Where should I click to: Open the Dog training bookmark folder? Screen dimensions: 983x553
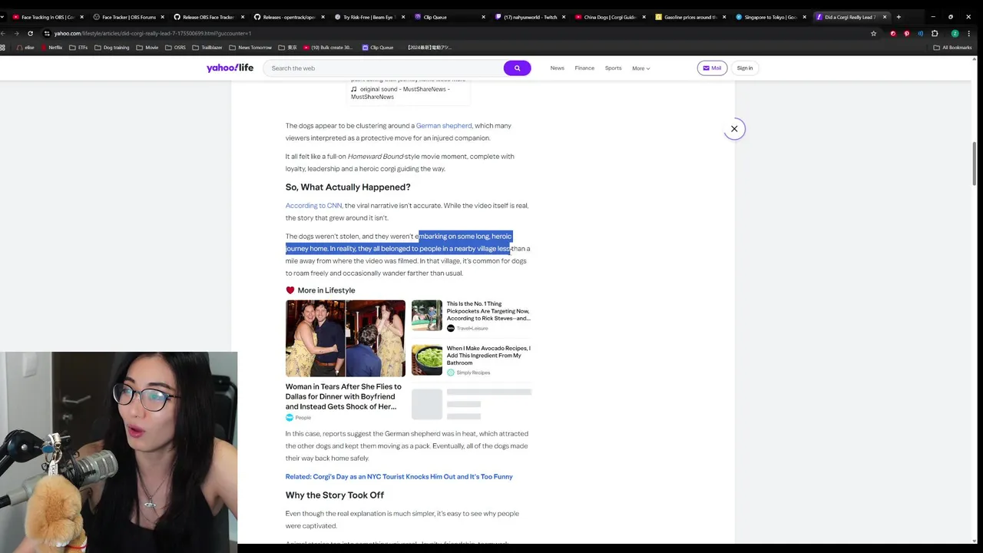click(112, 48)
